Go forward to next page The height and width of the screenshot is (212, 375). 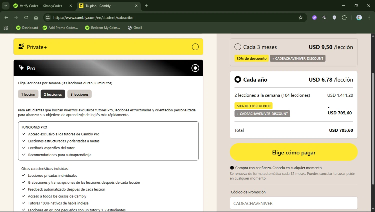point(16,18)
